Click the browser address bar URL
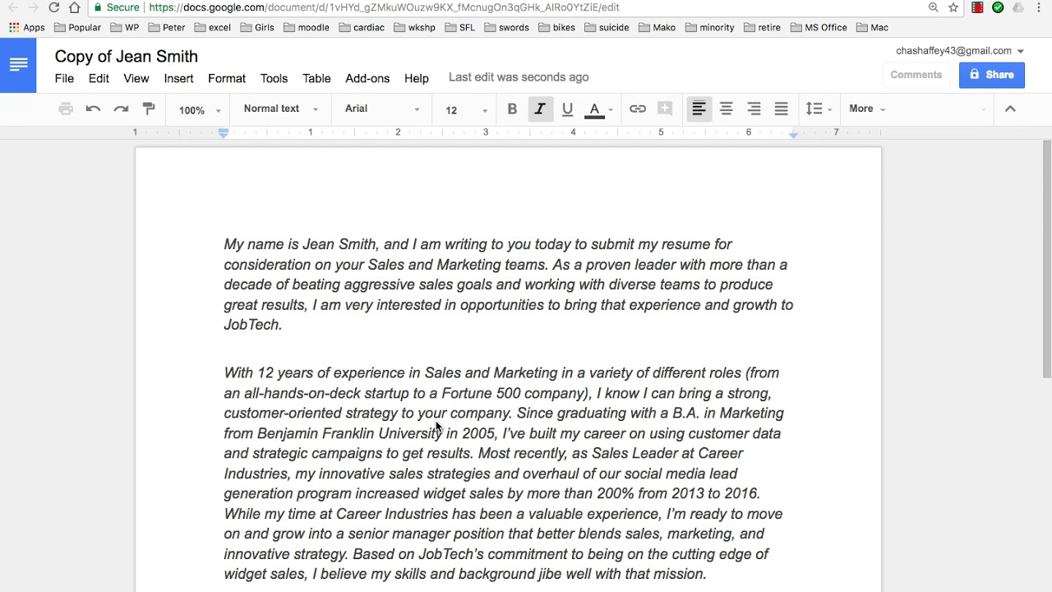 384,7
